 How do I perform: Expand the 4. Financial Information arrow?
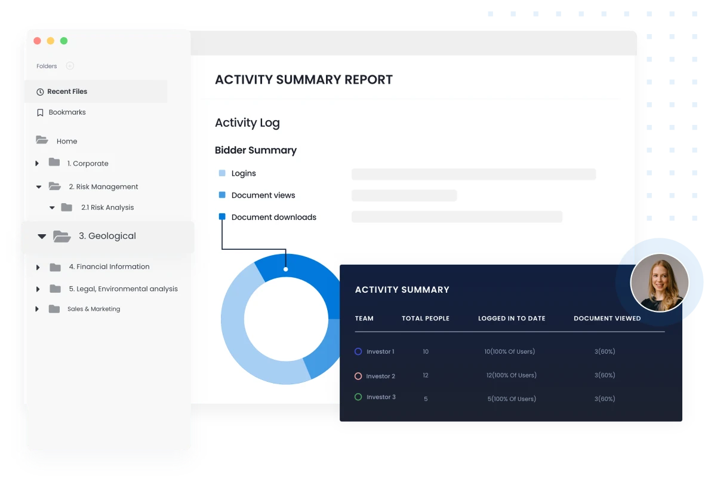(x=38, y=268)
